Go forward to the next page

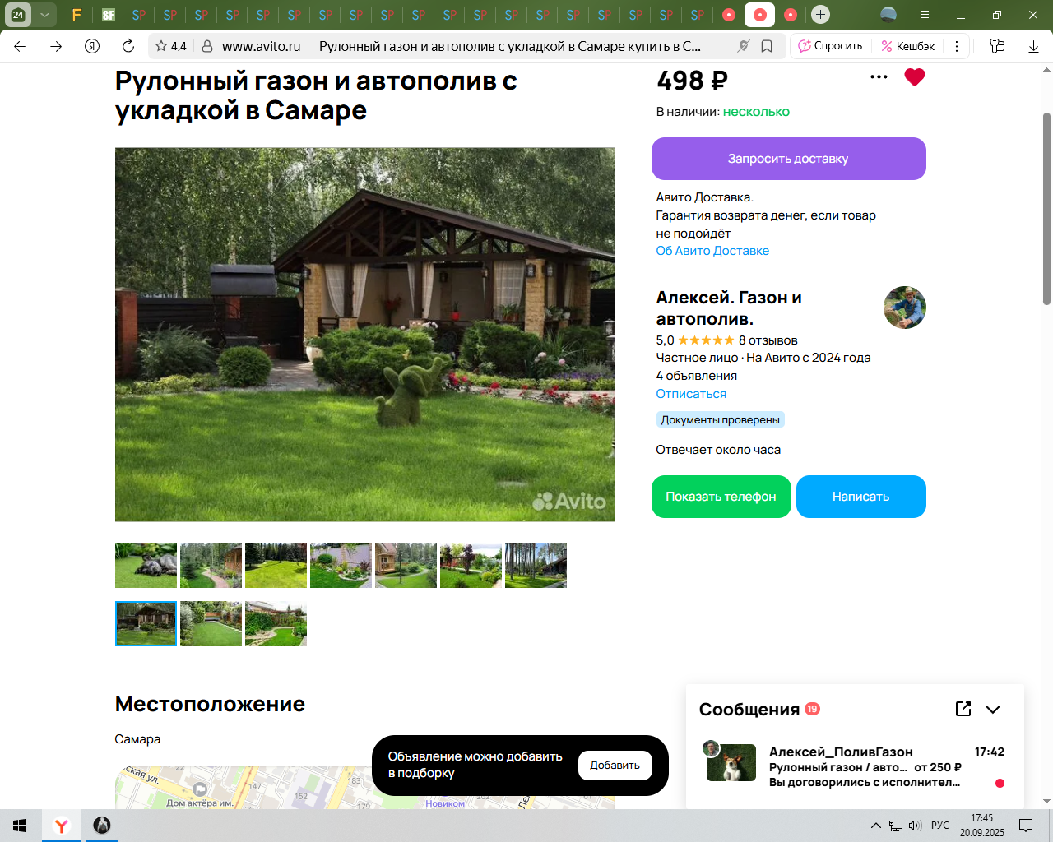click(x=56, y=47)
